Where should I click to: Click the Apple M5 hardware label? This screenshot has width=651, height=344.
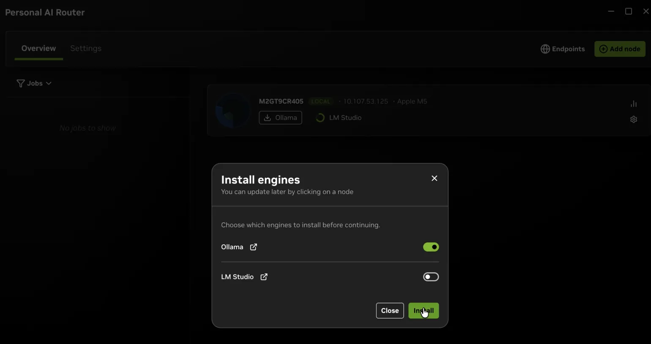point(412,101)
